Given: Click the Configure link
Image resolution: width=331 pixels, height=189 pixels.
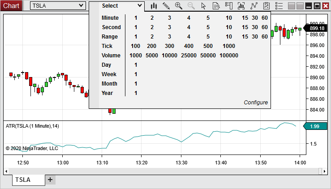Looking at the screenshot, I should (256, 103).
